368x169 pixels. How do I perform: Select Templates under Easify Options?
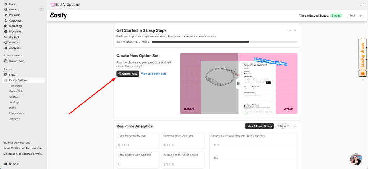click(15, 86)
